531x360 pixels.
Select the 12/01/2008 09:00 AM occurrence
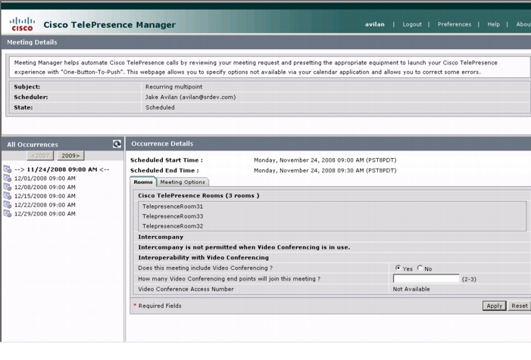[45, 178]
